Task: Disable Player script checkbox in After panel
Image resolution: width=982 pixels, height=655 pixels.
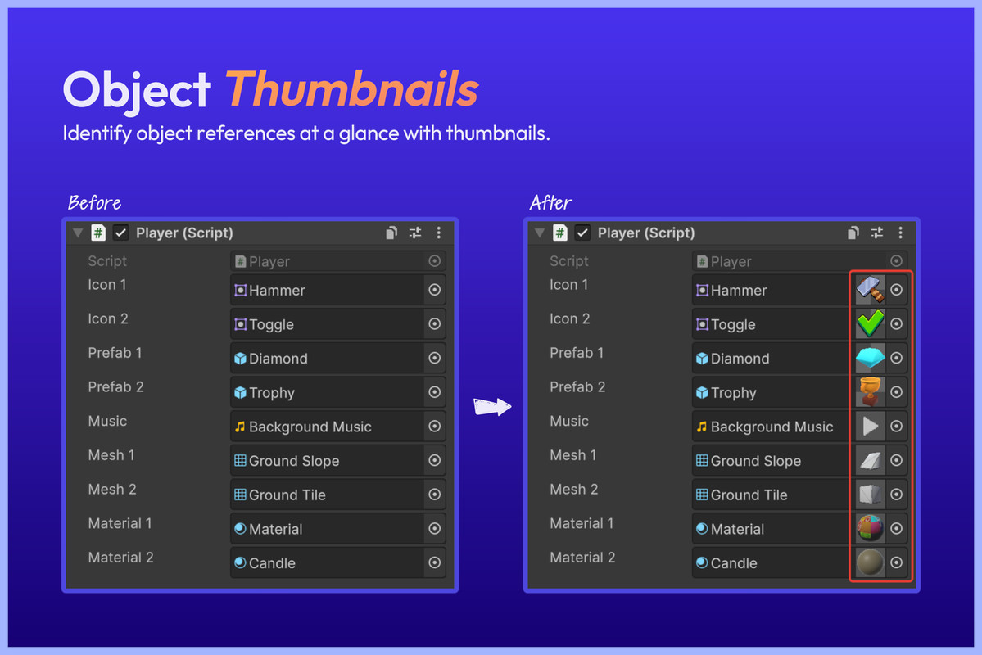Action: click(582, 233)
